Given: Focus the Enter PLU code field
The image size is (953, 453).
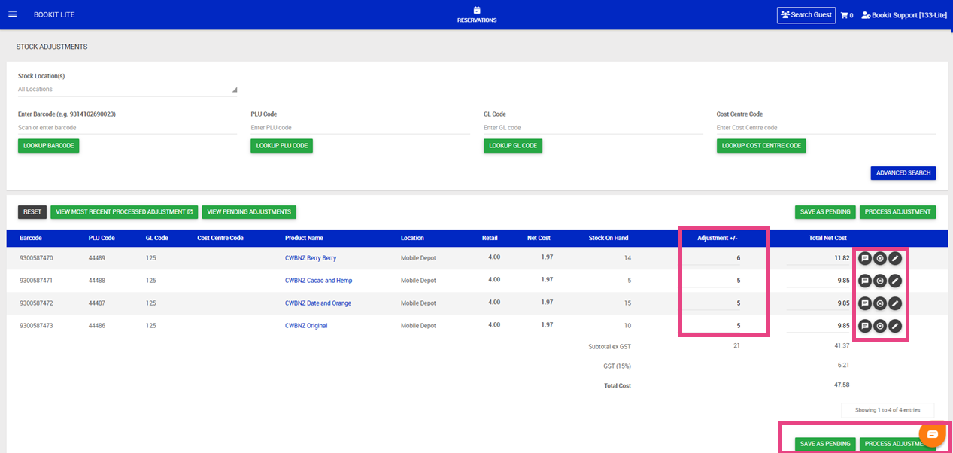Looking at the screenshot, I should click(x=360, y=128).
